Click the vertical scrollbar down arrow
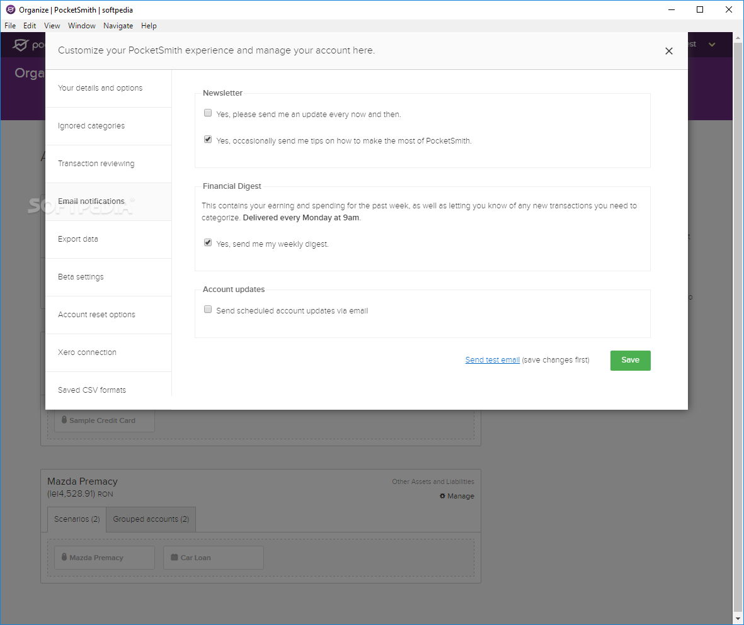 [x=738, y=619]
